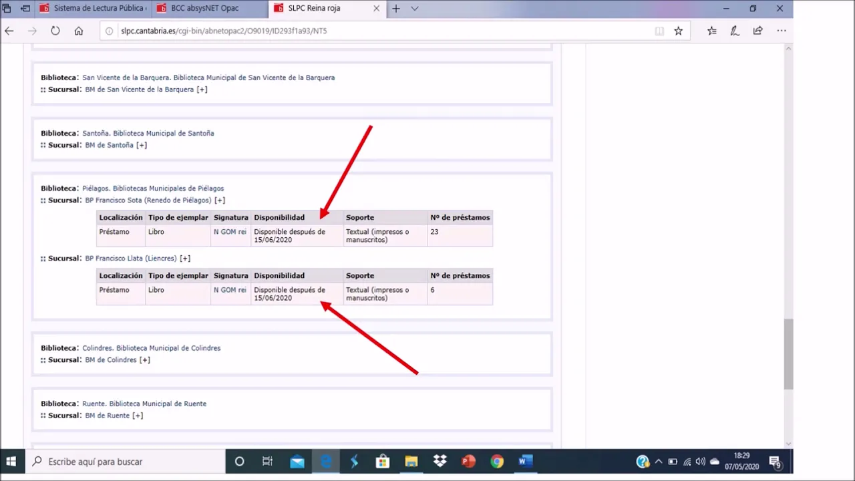Open clock showing 18:29 07/05/2020

tap(741, 462)
